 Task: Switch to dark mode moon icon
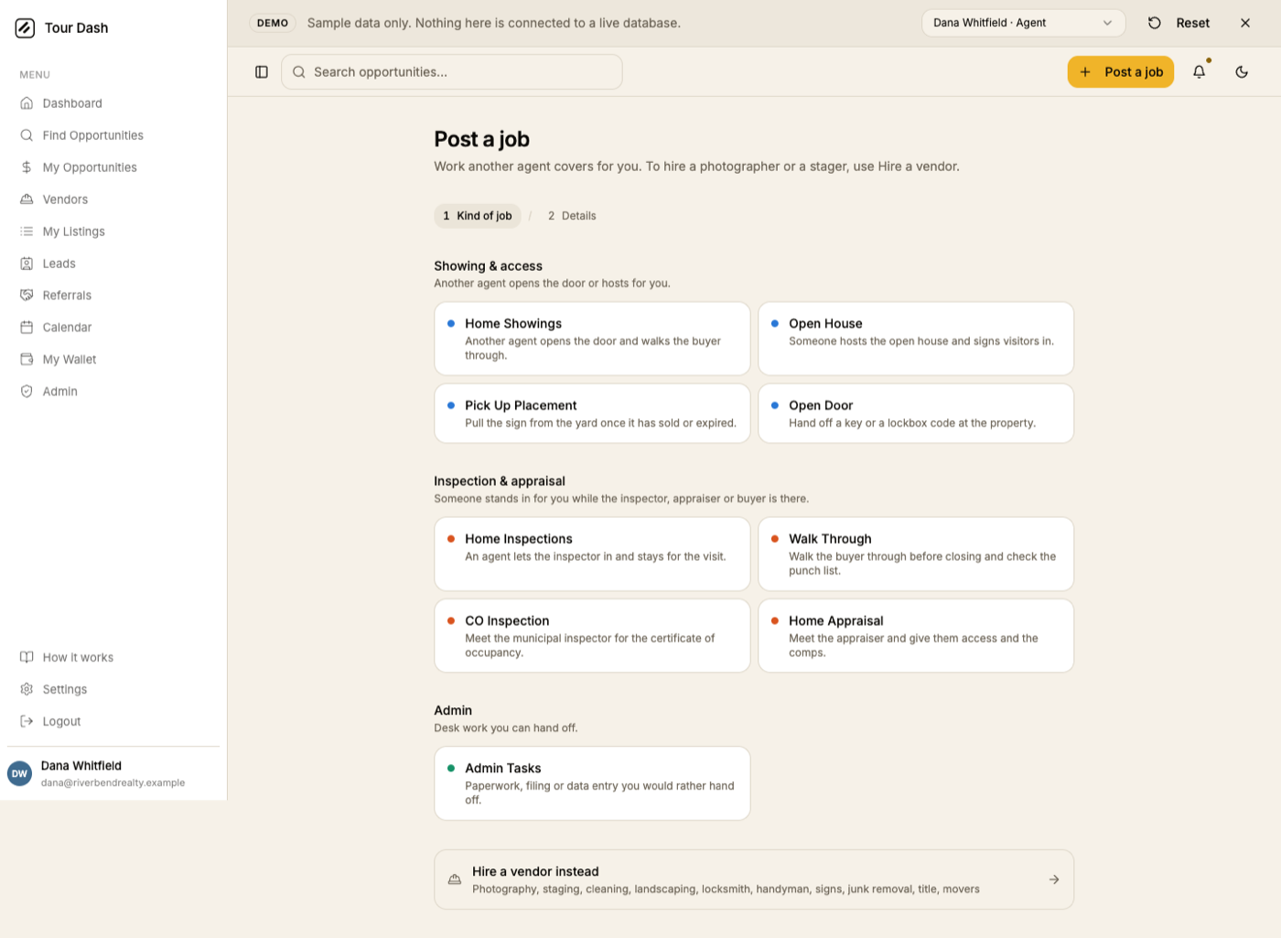(1242, 72)
